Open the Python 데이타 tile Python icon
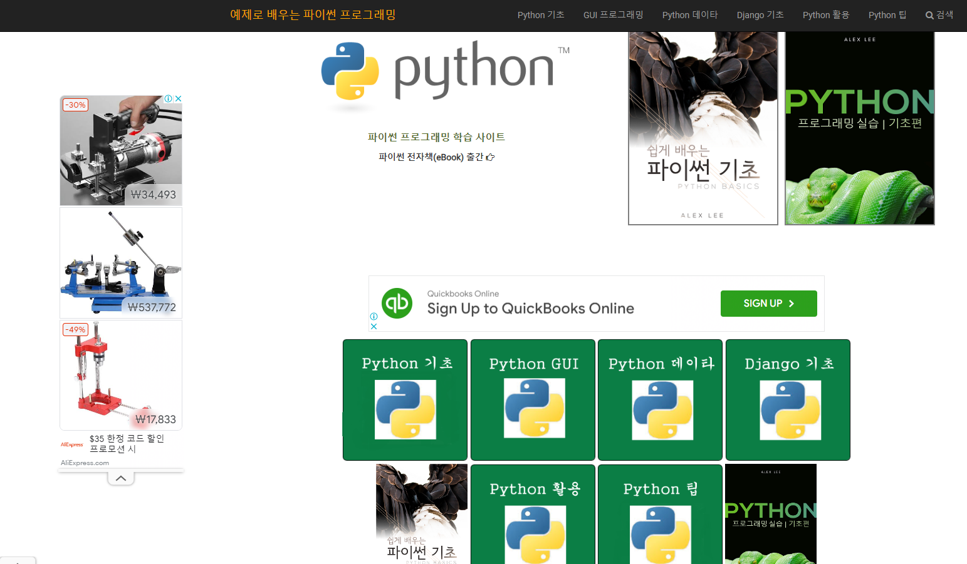This screenshot has width=967, height=564. point(662,411)
